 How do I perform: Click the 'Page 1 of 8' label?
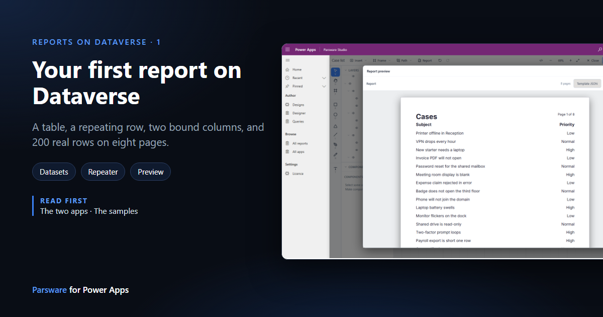(x=566, y=115)
